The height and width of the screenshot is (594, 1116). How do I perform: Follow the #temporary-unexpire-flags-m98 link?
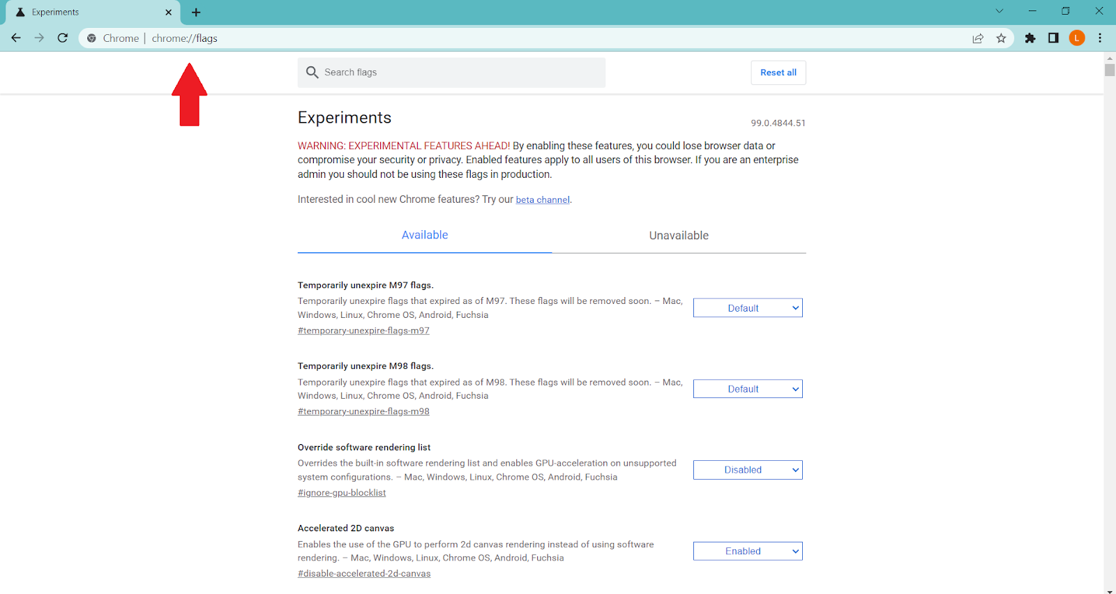(x=363, y=412)
